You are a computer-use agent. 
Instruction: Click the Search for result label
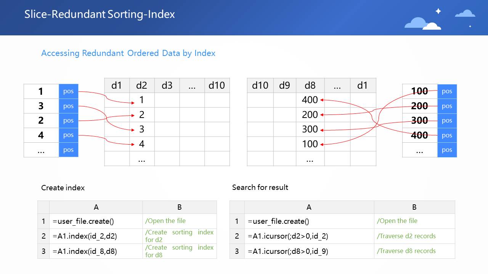(260, 187)
